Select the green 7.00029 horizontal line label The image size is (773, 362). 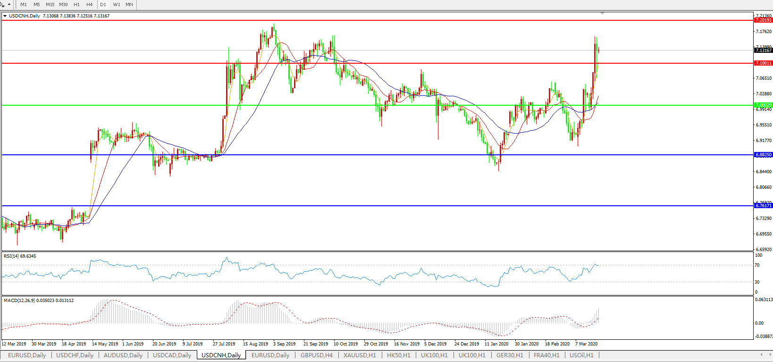point(763,105)
